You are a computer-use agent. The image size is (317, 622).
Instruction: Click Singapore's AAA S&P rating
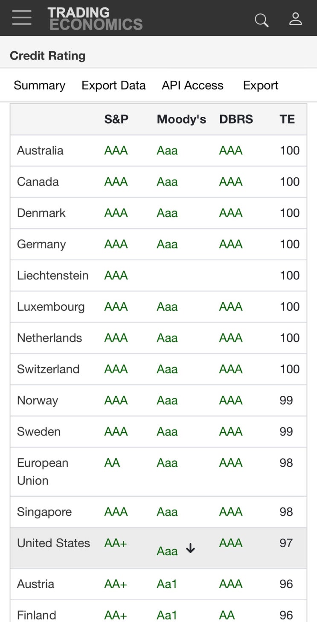click(116, 512)
